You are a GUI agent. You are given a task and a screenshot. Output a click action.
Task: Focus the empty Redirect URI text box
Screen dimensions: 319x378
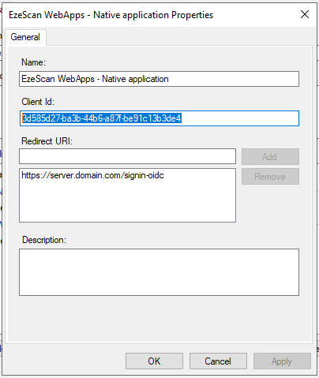[x=127, y=156]
